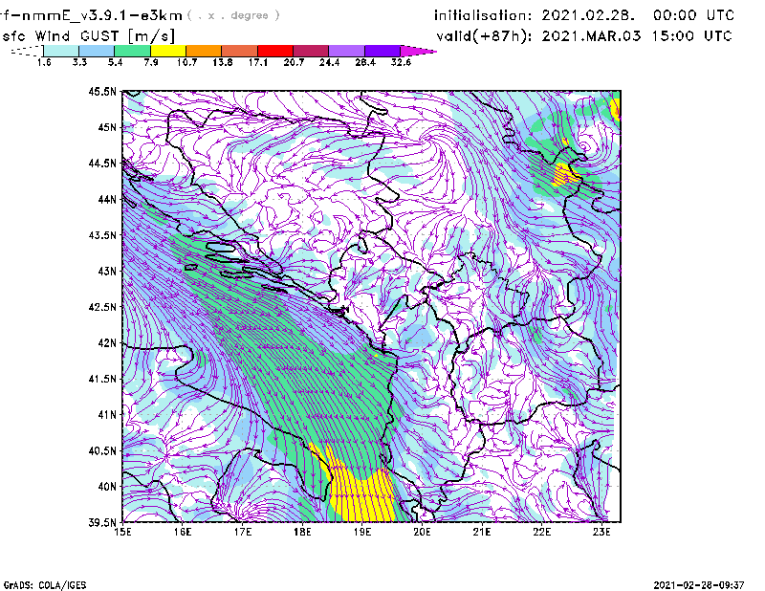Click the longitude label '22E'
Image resolution: width=765 pixels, height=591 pixels.
coord(541,532)
